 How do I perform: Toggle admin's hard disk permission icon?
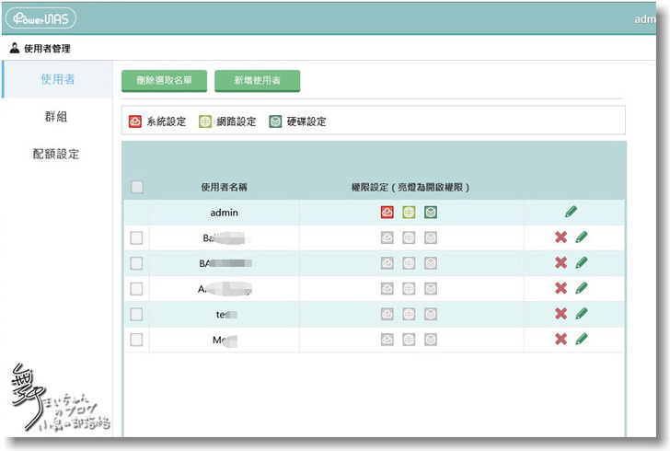click(x=431, y=213)
